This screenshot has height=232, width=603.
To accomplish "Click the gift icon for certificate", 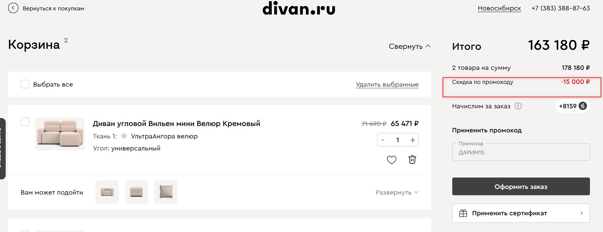I will point(463,213).
